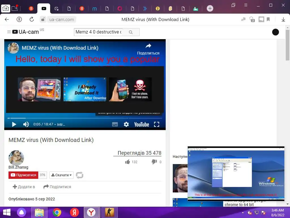Image resolution: width=290 pixels, height=218 pixels.
Task: Translate the page using the translate icon
Action: pos(243,19)
